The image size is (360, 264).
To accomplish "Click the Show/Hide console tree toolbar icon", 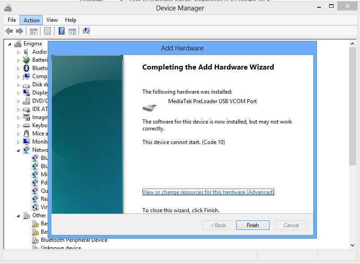I will 34,31.
